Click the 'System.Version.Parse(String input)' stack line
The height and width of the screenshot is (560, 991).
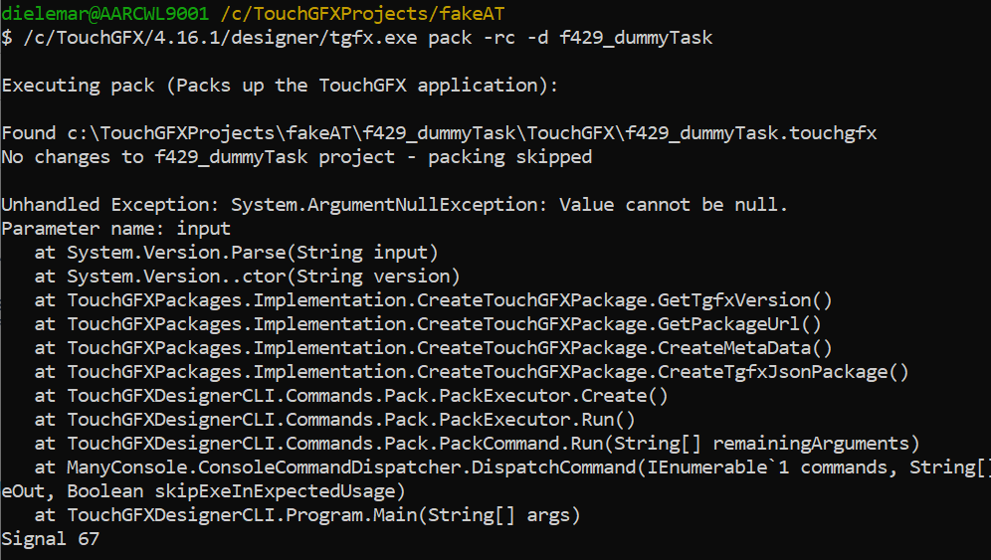coord(237,253)
